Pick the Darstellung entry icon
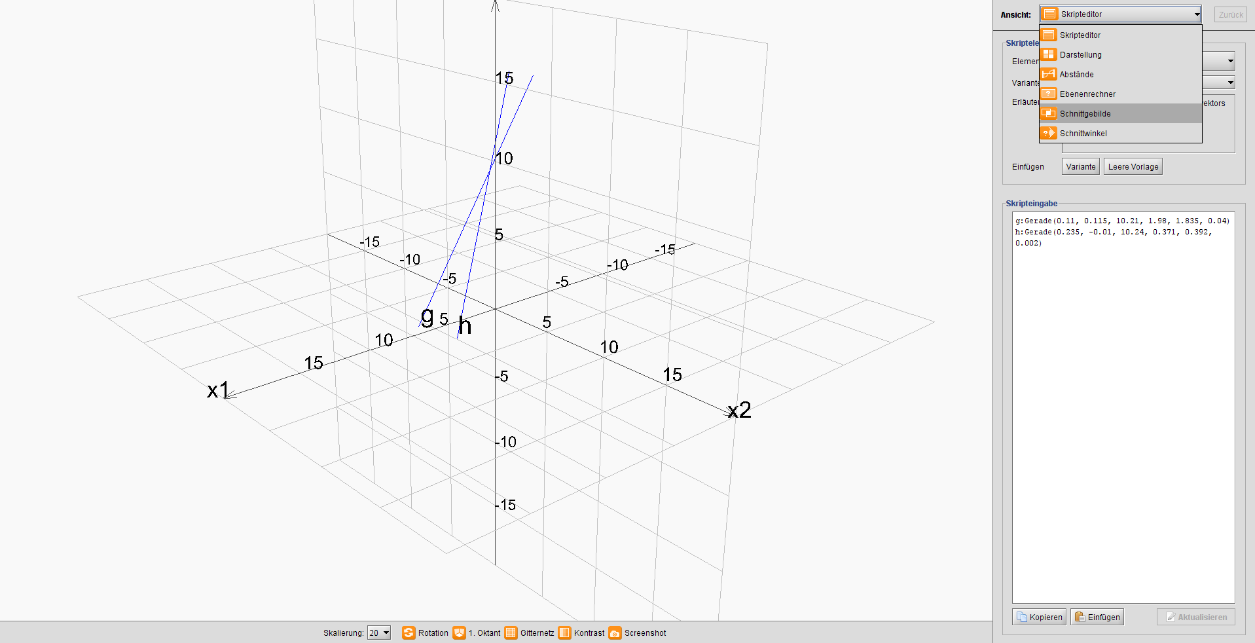This screenshot has height=643, width=1255. click(x=1049, y=55)
